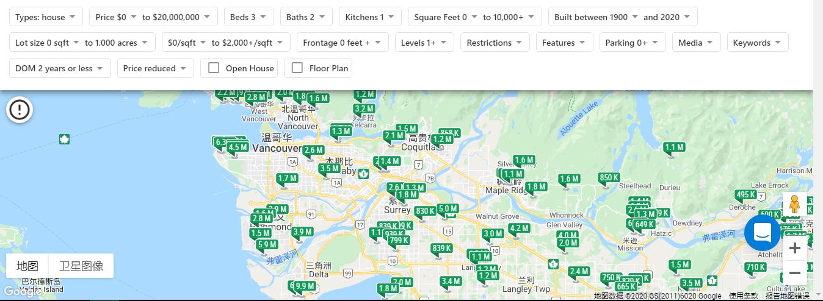Select the 5.9 M listing marker
The height and width of the screenshot is (301, 823).
(267, 245)
